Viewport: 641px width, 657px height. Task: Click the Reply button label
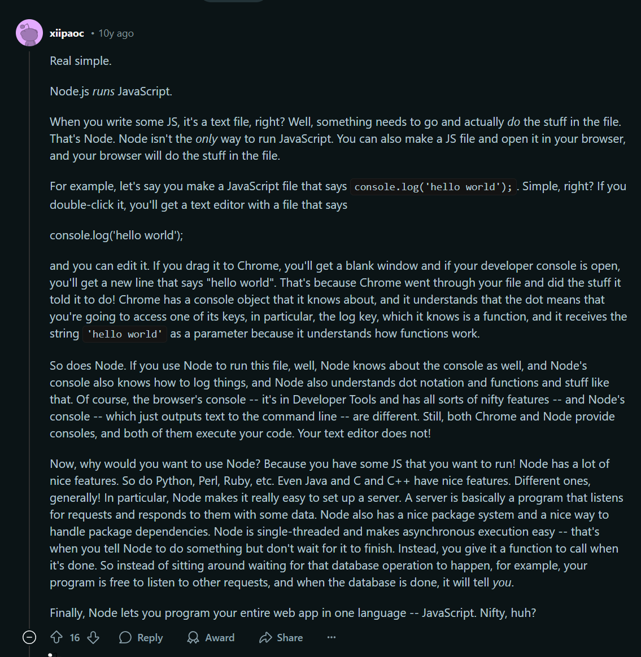150,638
